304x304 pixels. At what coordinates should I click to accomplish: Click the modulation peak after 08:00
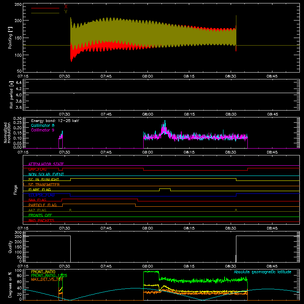(165, 127)
